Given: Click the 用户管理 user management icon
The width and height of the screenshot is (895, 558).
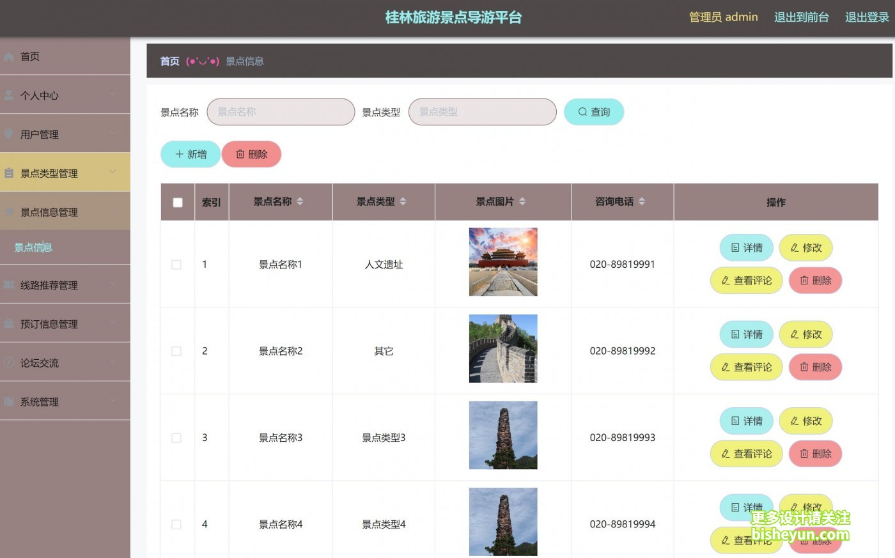Looking at the screenshot, I should click(x=8, y=134).
